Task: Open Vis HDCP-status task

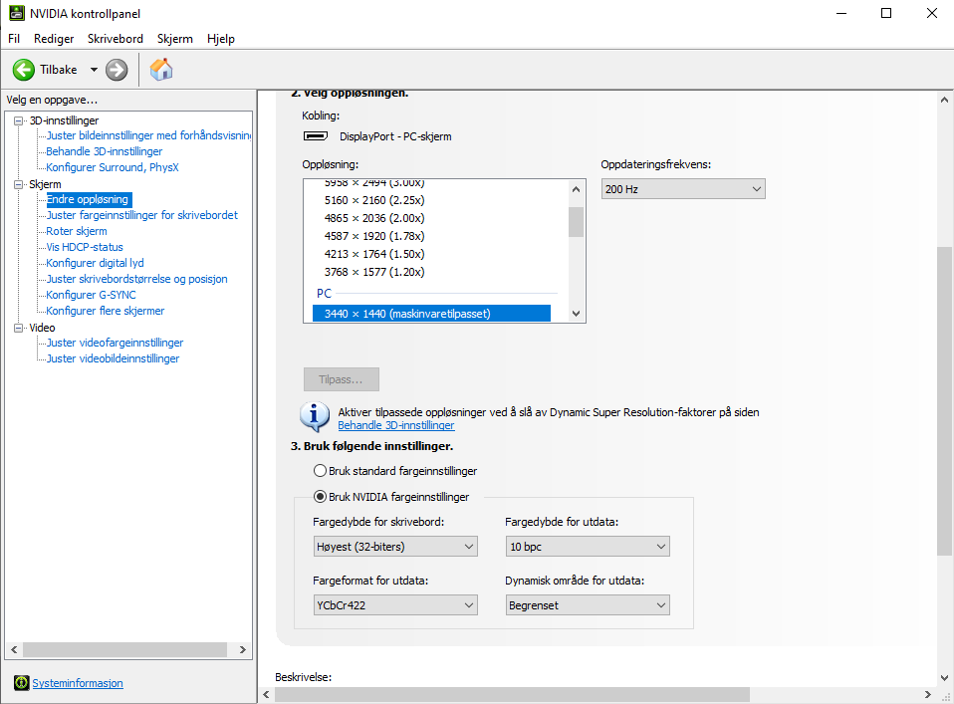Action: (x=85, y=246)
